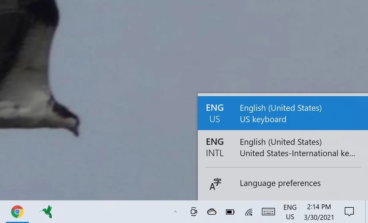
Task: Click the 2:14 PM clock
Action: [319, 207]
